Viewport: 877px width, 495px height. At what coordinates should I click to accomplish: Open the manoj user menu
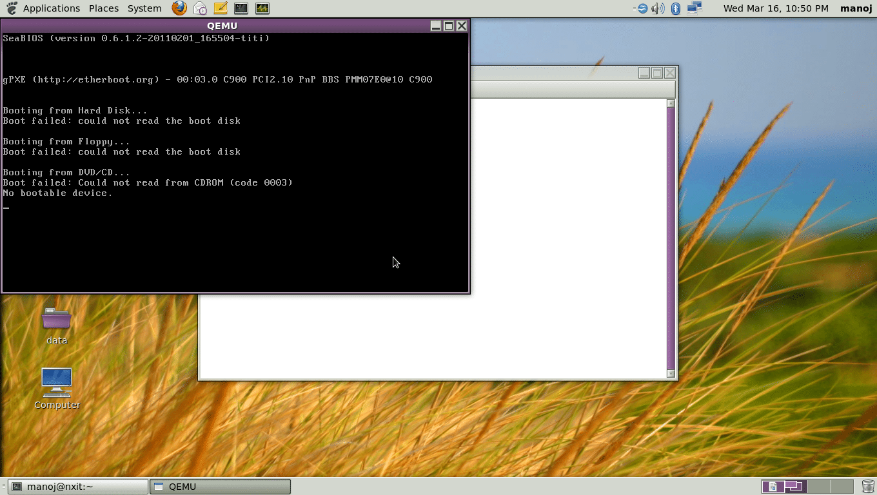pyautogui.click(x=856, y=8)
